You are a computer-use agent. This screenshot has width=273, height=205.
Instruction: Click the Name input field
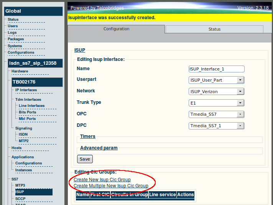pyautogui.click(x=216, y=69)
